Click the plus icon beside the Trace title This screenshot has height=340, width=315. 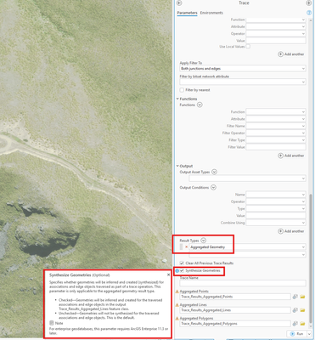pos(309,3)
